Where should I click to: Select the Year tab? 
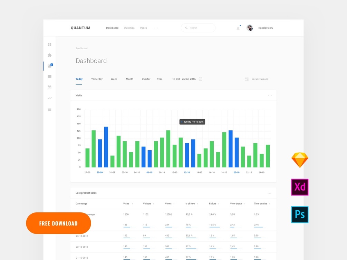coord(160,79)
